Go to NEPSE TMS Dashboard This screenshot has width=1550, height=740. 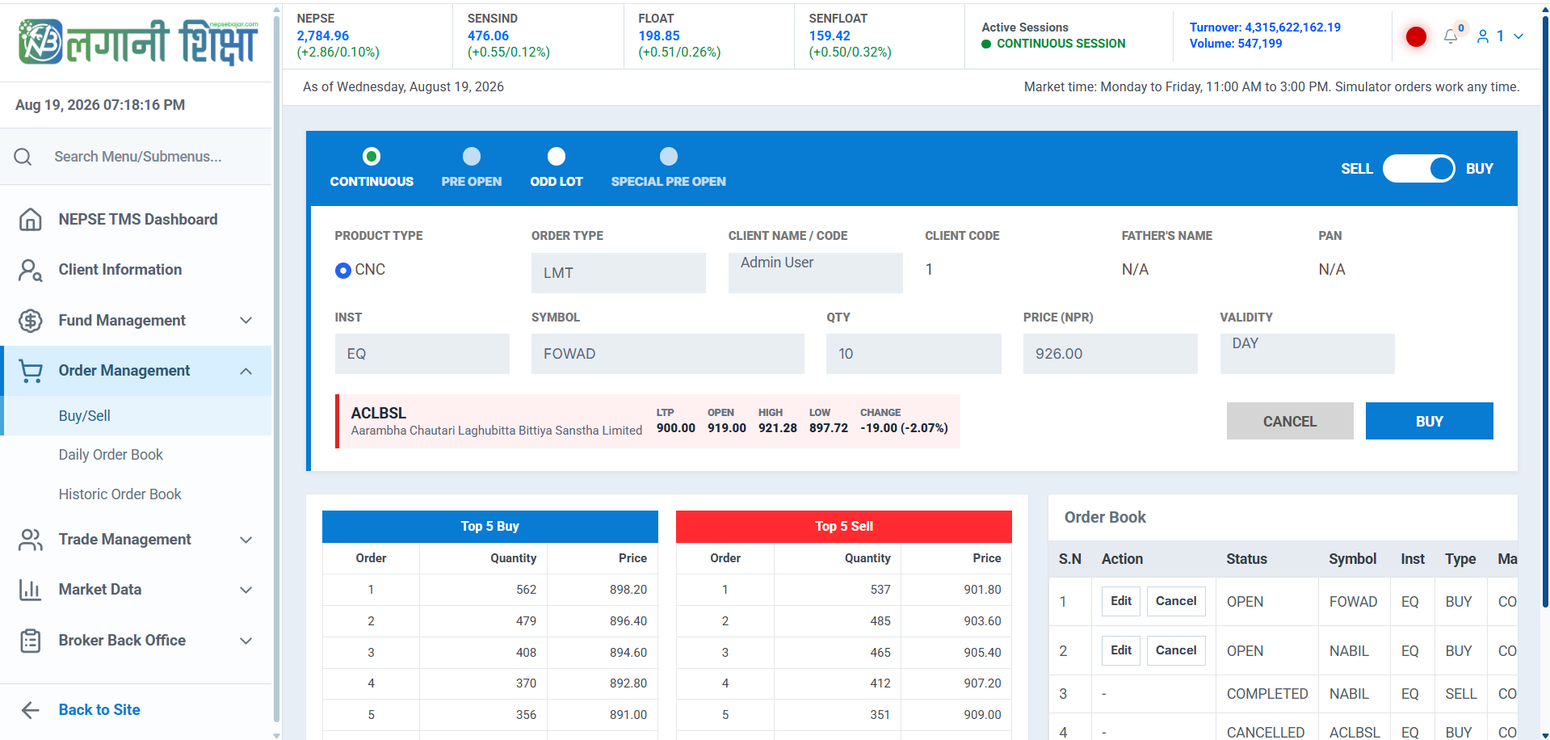[138, 220]
